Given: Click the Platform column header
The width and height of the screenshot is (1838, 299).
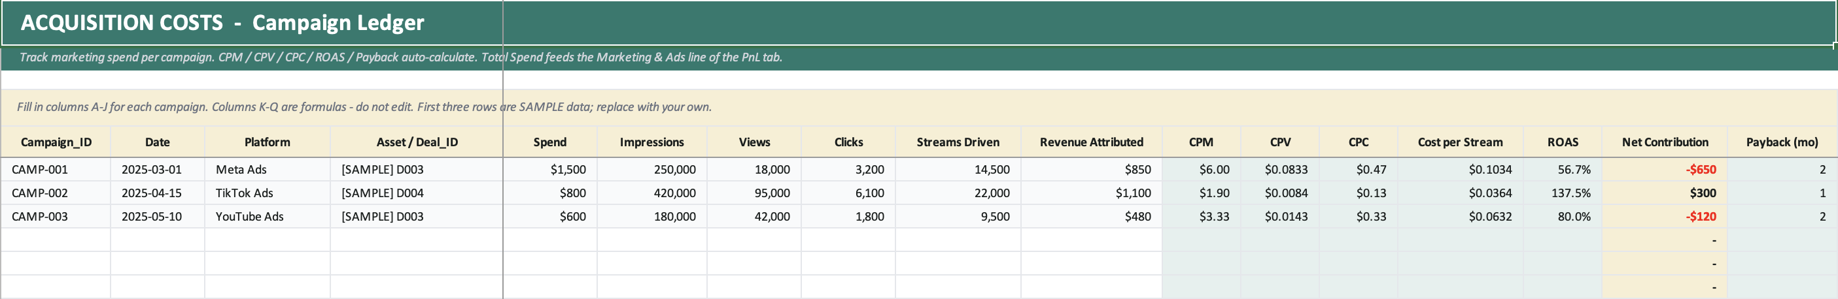Looking at the screenshot, I should click(x=268, y=142).
